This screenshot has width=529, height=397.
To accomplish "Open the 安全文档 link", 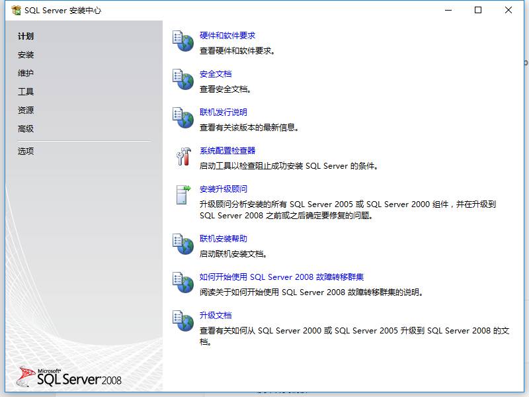I will coord(216,74).
